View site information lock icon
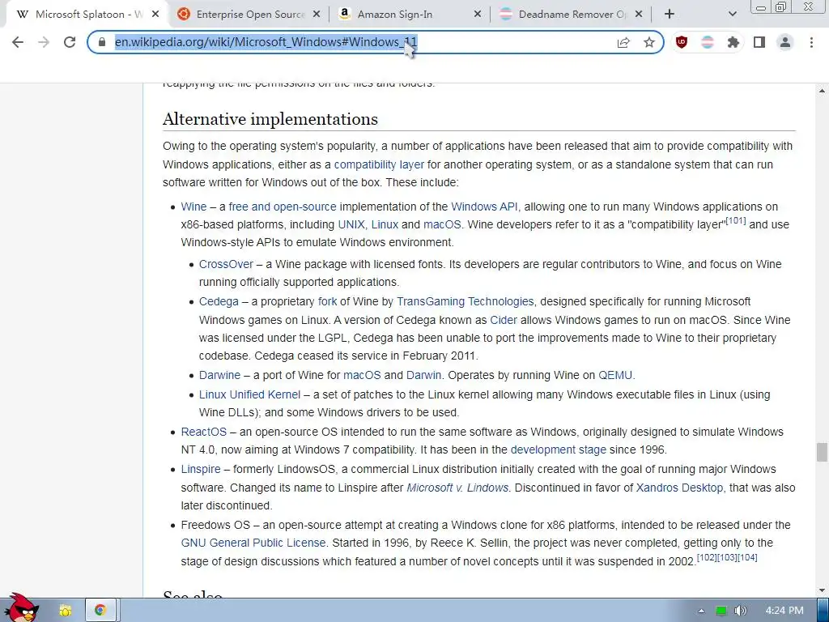Screen dimensions: 829x622 pyautogui.click(x=102, y=42)
